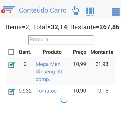Sort by the Produto column header
Screen dimensions: 121x132
(x=52, y=52)
